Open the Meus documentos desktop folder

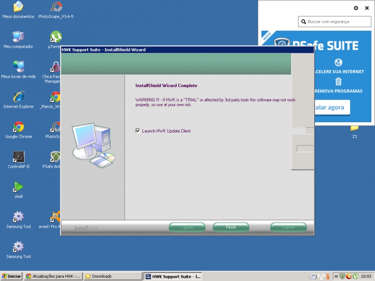[18, 10]
